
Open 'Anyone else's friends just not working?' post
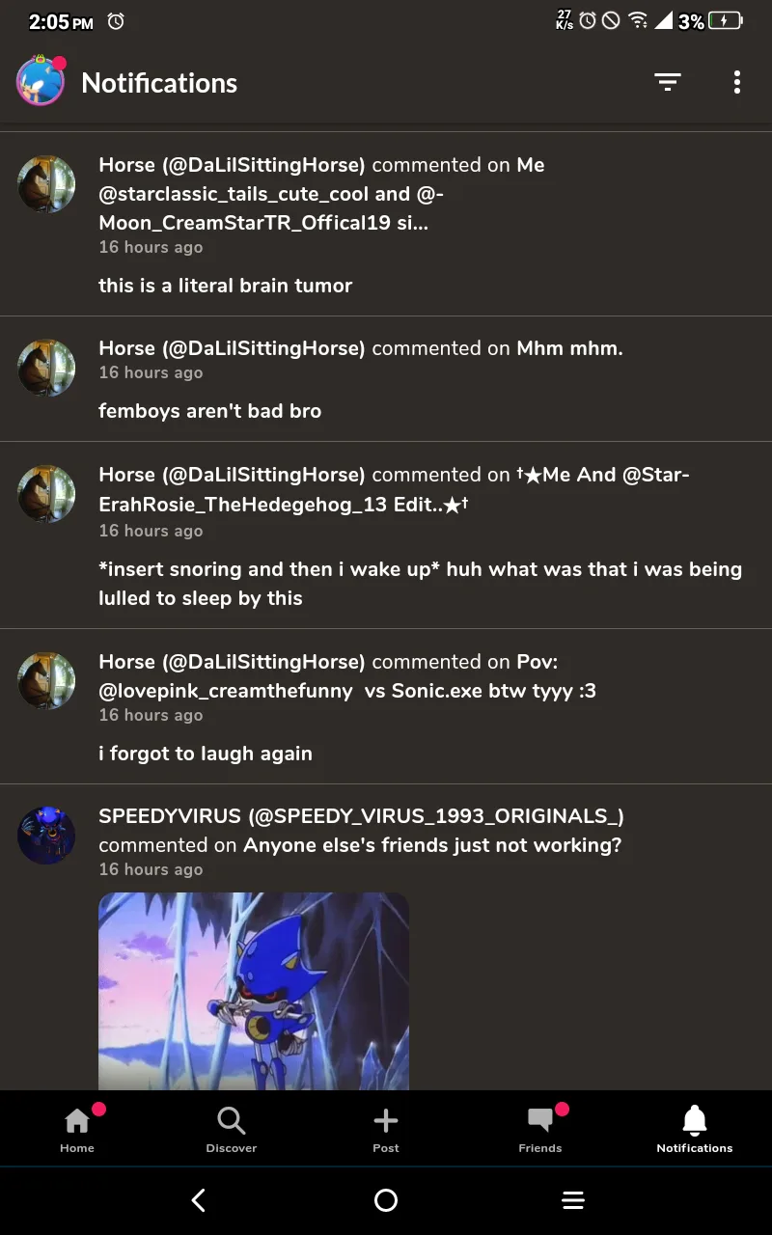(x=432, y=845)
